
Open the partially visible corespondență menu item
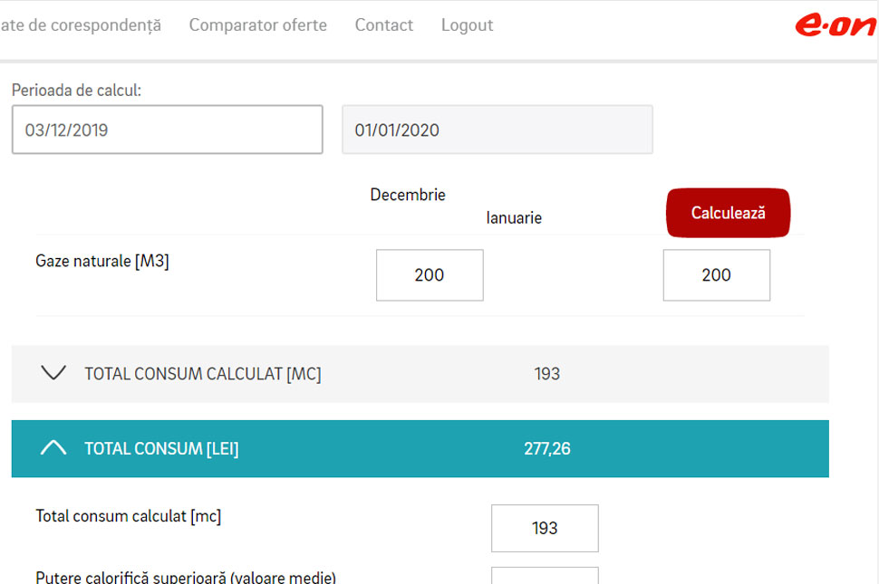point(81,25)
